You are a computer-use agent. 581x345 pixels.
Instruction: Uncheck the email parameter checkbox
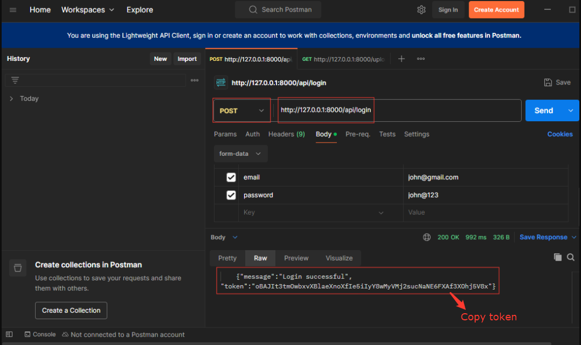coord(231,177)
